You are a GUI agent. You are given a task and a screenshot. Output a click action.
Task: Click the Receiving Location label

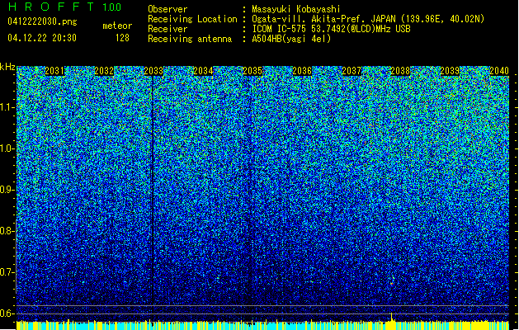point(192,19)
